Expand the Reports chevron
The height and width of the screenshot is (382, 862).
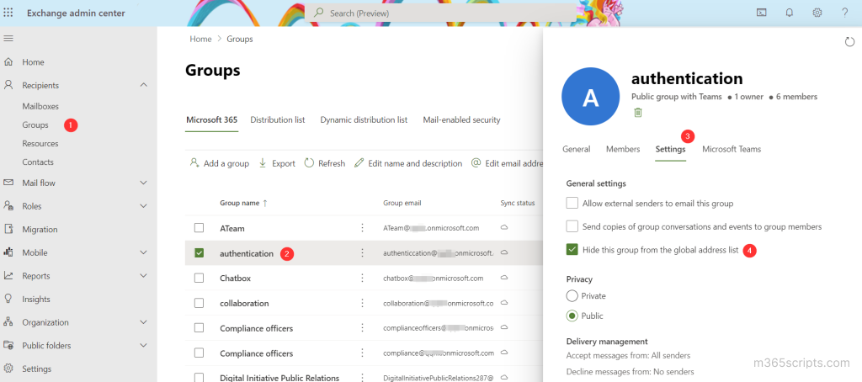143,275
